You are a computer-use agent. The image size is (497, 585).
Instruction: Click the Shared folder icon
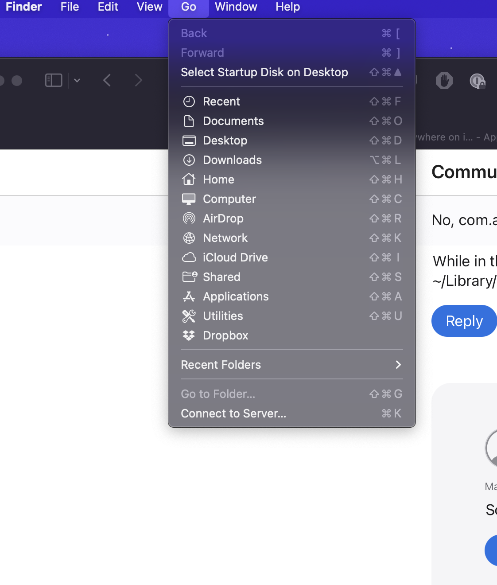pyautogui.click(x=190, y=277)
